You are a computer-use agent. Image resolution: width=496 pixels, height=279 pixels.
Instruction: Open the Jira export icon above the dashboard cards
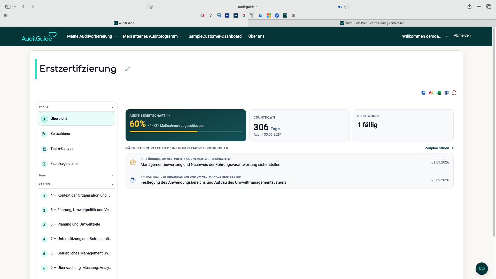423,93
